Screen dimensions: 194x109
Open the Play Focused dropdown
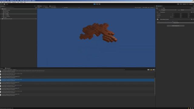[x=139, y=8]
